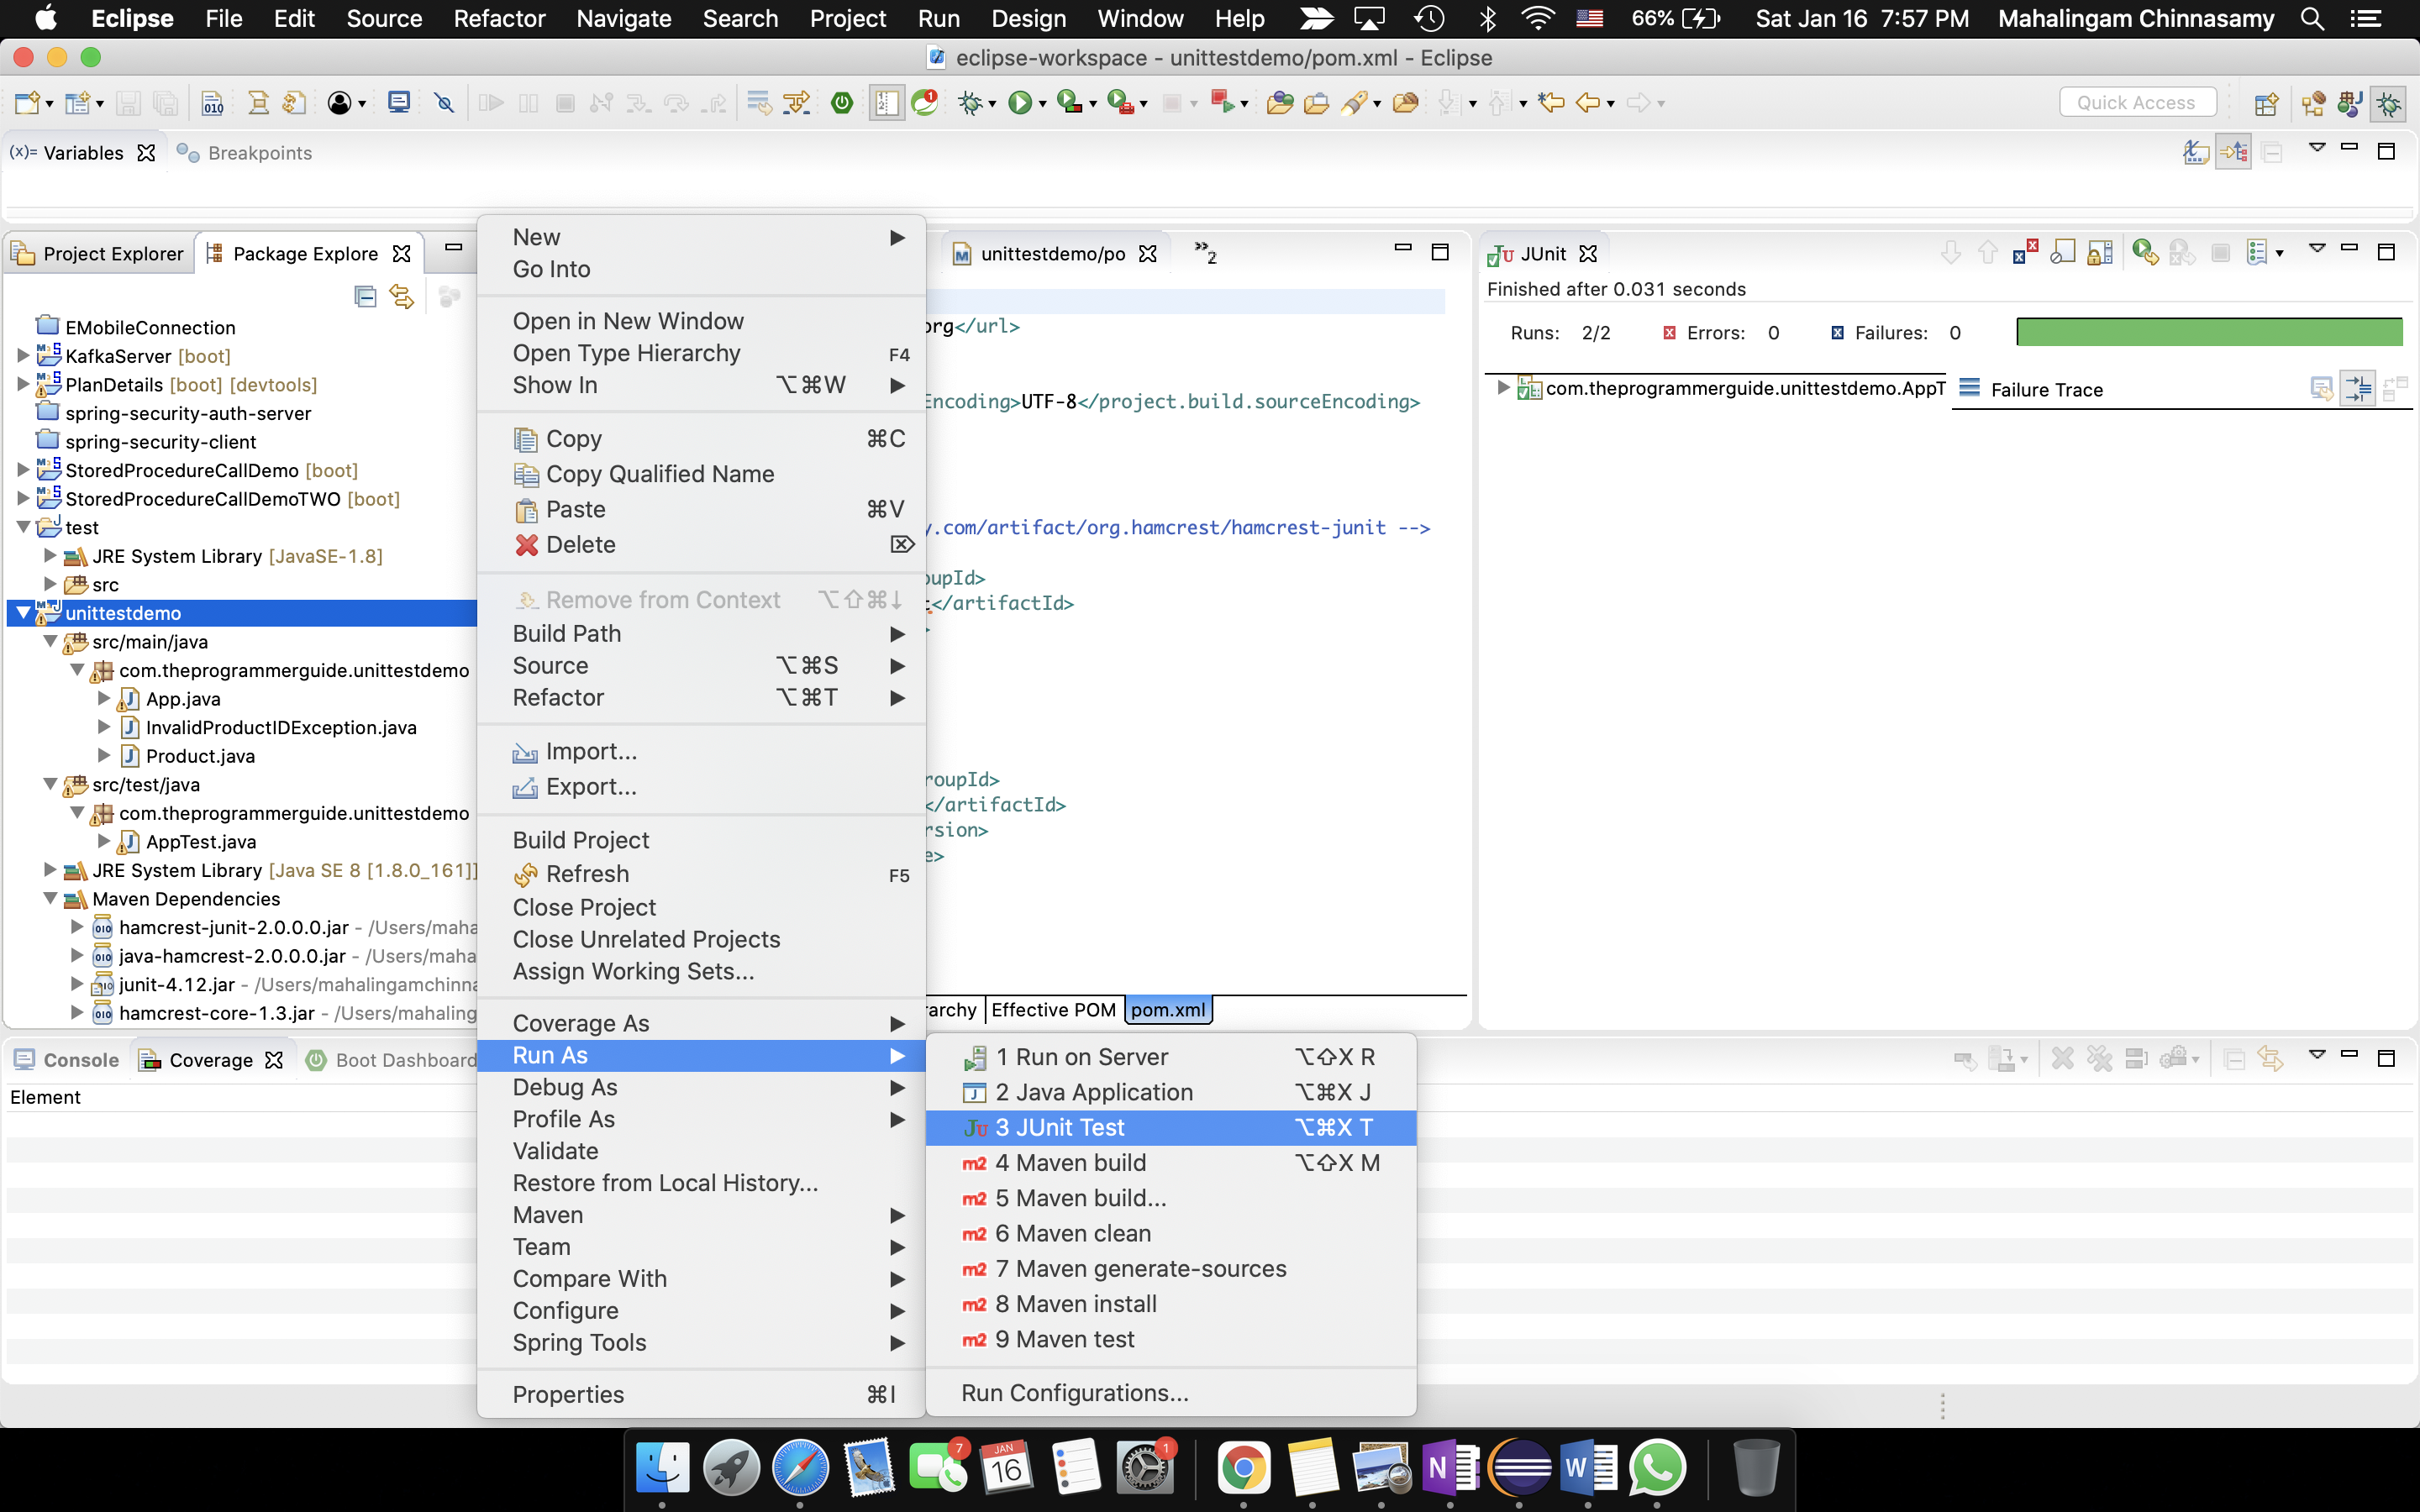
Task: Open WhatsApp from the Dock
Action: [1657, 1468]
